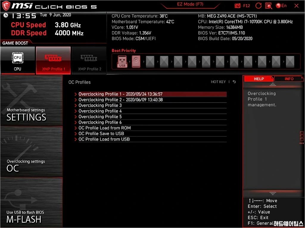Click the time display 13:55
Viewport: 305px width, 228px height.
[x=24, y=15]
